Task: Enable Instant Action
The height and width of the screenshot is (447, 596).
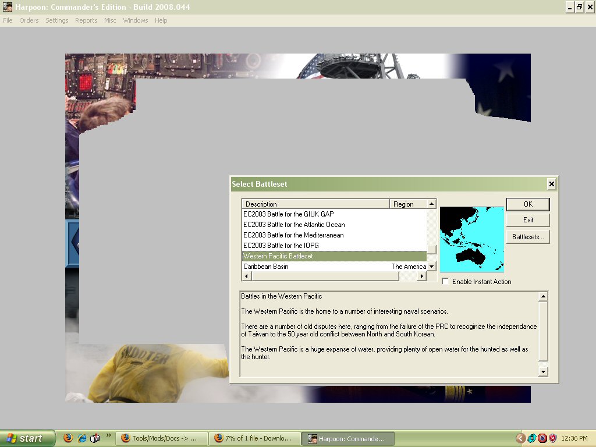Action: pyautogui.click(x=445, y=281)
